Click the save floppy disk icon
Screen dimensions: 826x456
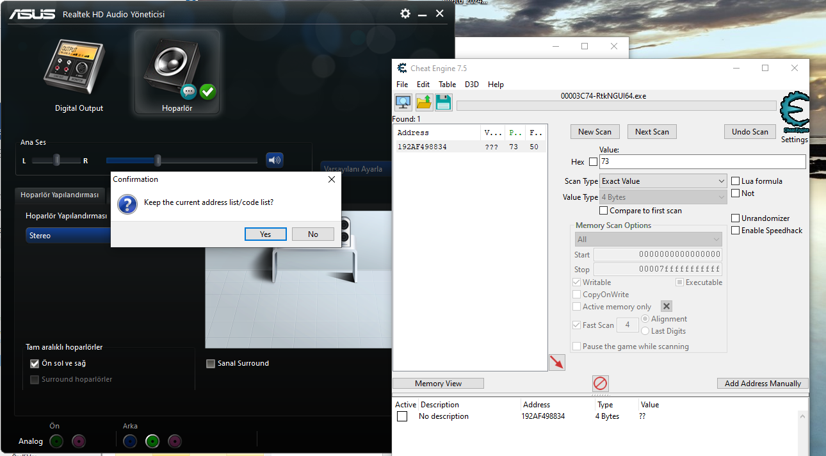coord(444,102)
